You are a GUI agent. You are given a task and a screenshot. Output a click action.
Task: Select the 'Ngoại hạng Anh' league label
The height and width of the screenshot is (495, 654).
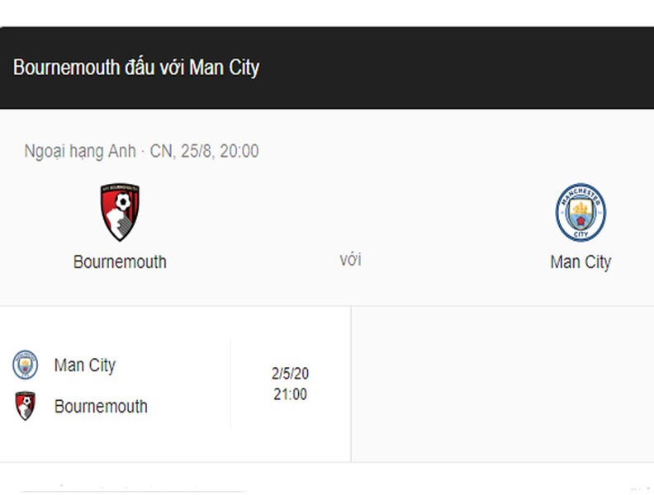(80, 151)
